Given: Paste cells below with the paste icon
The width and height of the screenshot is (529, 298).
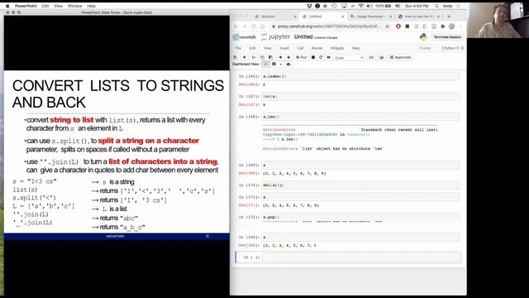Looking at the screenshot, I should [x=270, y=57].
